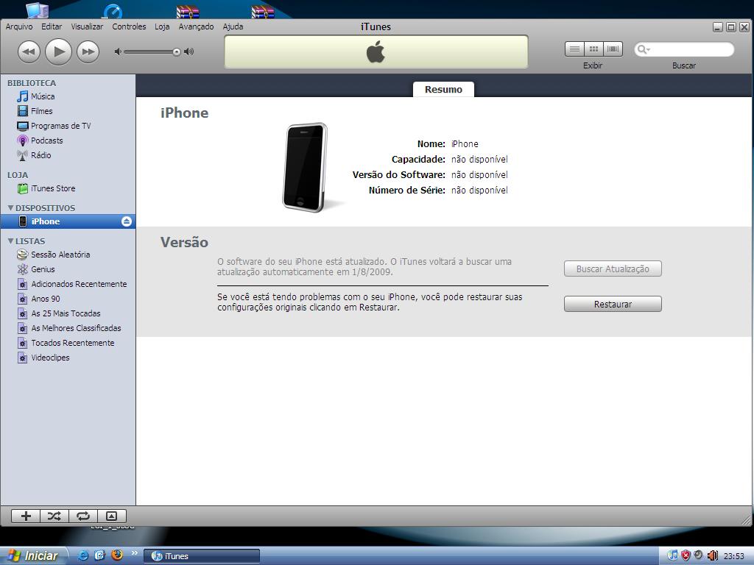754x565 pixels.
Task: Click the volume icon in system tray
Action: point(712,556)
